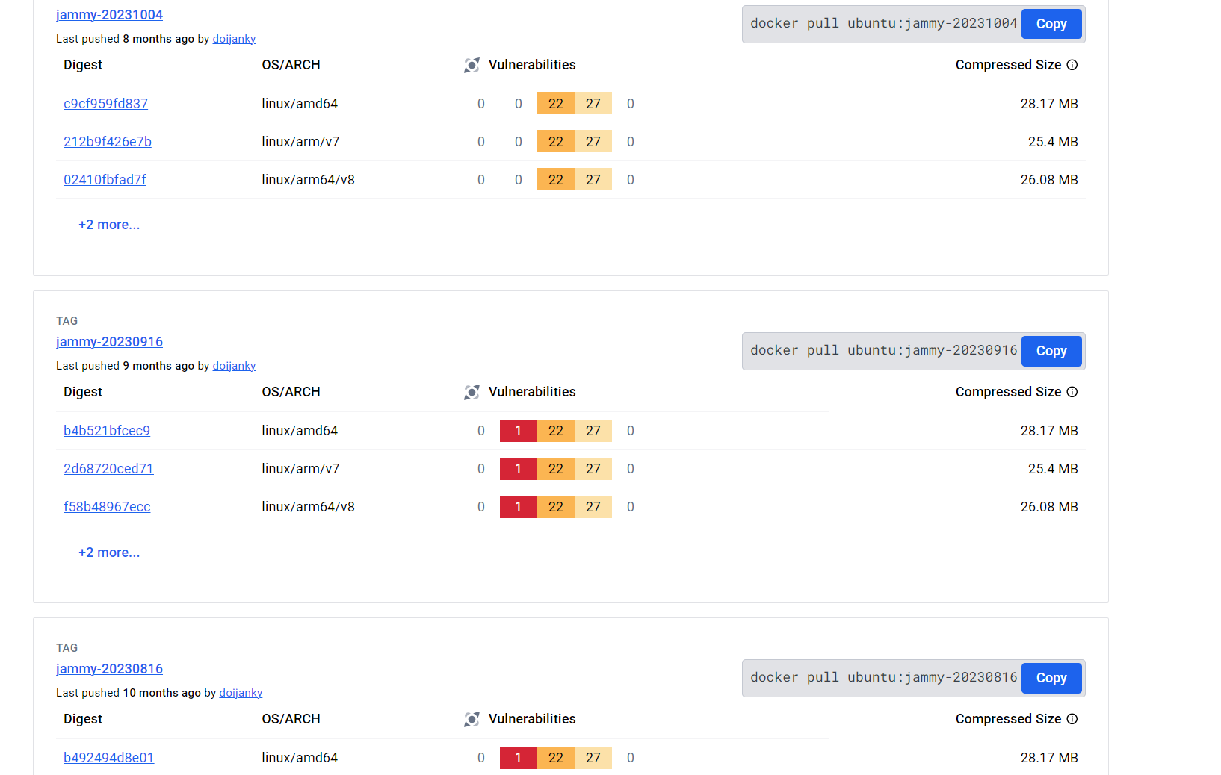Click orange 22 badge in 212b9f426e7b row

click(x=556, y=142)
